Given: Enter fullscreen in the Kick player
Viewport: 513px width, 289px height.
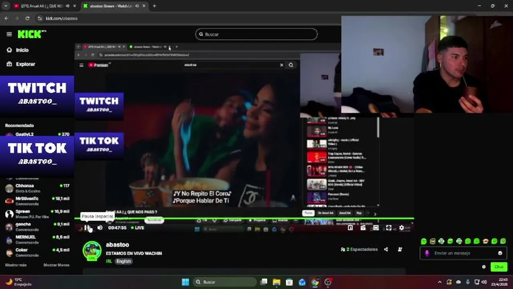Looking at the screenshot, I should (388, 228).
